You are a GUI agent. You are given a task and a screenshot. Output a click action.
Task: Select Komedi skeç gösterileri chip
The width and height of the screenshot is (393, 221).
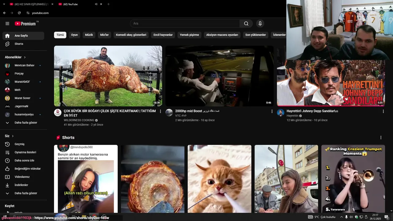click(131, 35)
